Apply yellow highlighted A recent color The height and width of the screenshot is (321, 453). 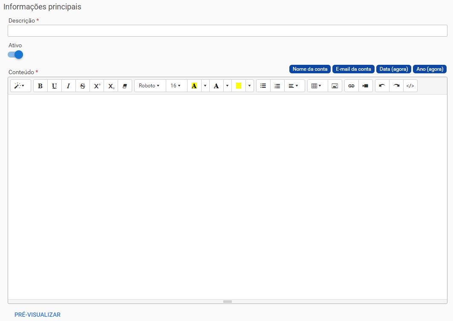(194, 86)
